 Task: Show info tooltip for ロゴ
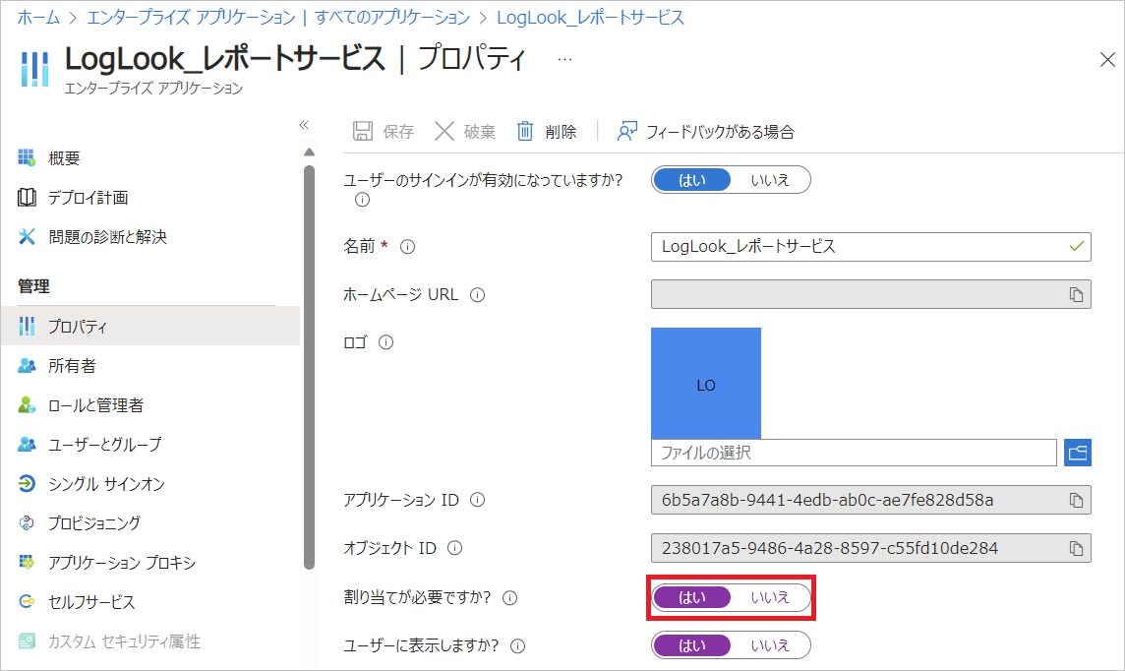point(386,342)
